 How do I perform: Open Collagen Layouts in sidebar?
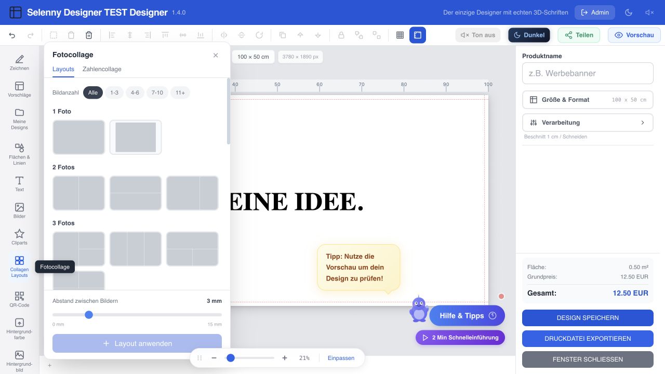[19, 266]
